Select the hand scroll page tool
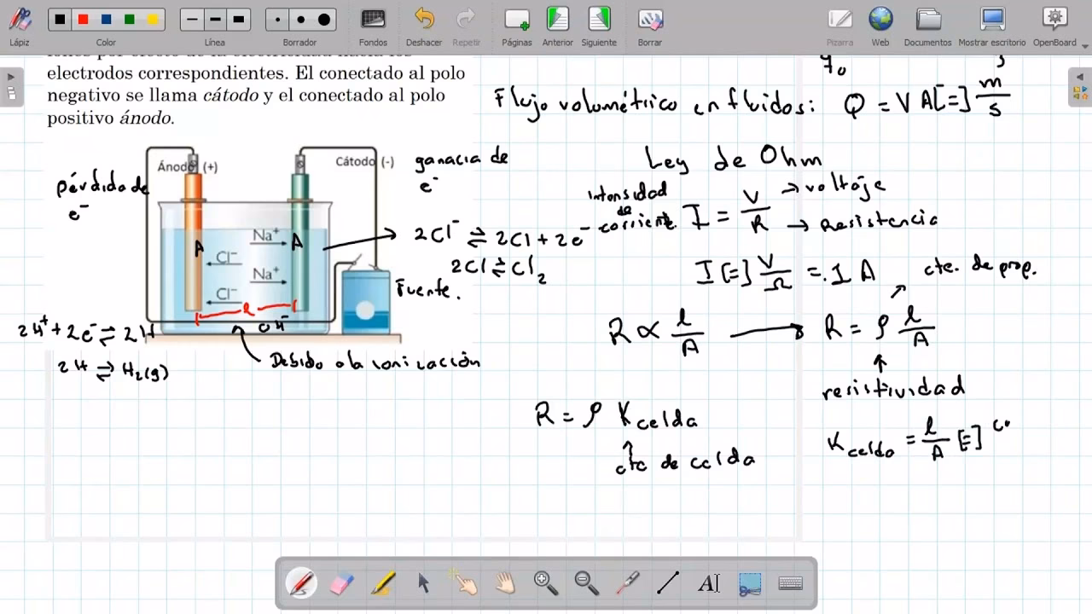The width and height of the screenshot is (1092, 614). 505,583
